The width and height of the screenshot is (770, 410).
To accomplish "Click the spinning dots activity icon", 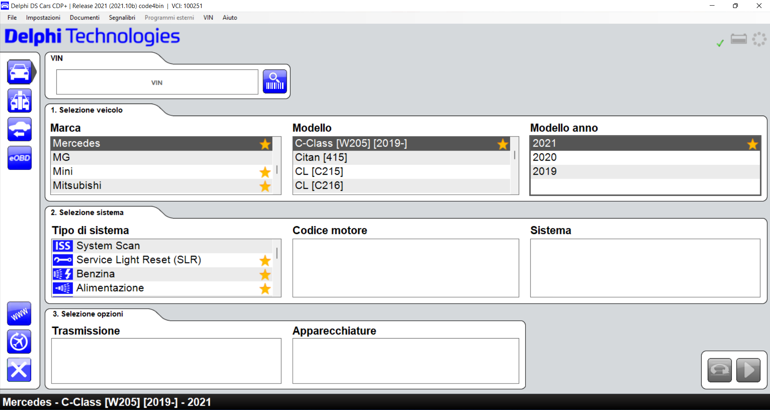I will click(759, 39).
